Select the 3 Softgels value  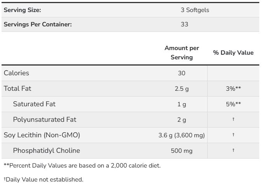click(195, 10)
